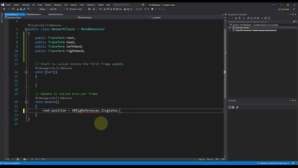
Task: Click the Undo icon in toolbar
Action: coord(28,9)
